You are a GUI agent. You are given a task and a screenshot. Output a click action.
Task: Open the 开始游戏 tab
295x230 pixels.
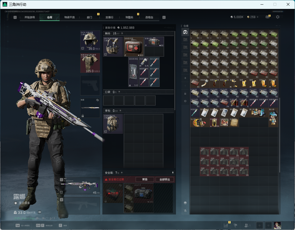pos(30,17)
